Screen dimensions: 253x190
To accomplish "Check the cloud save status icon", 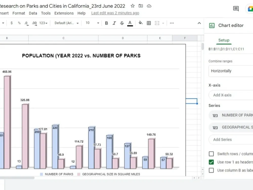I will tap(149, 6).
